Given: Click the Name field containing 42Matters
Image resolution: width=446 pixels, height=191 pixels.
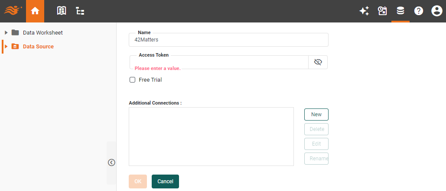Looking at the screenshot, I should pos(228,40).
